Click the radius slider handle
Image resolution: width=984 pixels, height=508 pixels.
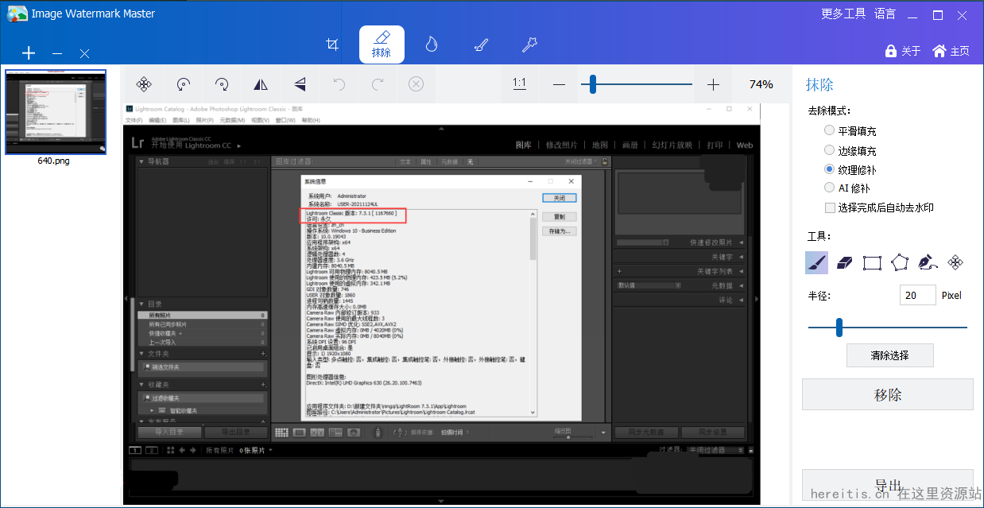tap(839, 327)
